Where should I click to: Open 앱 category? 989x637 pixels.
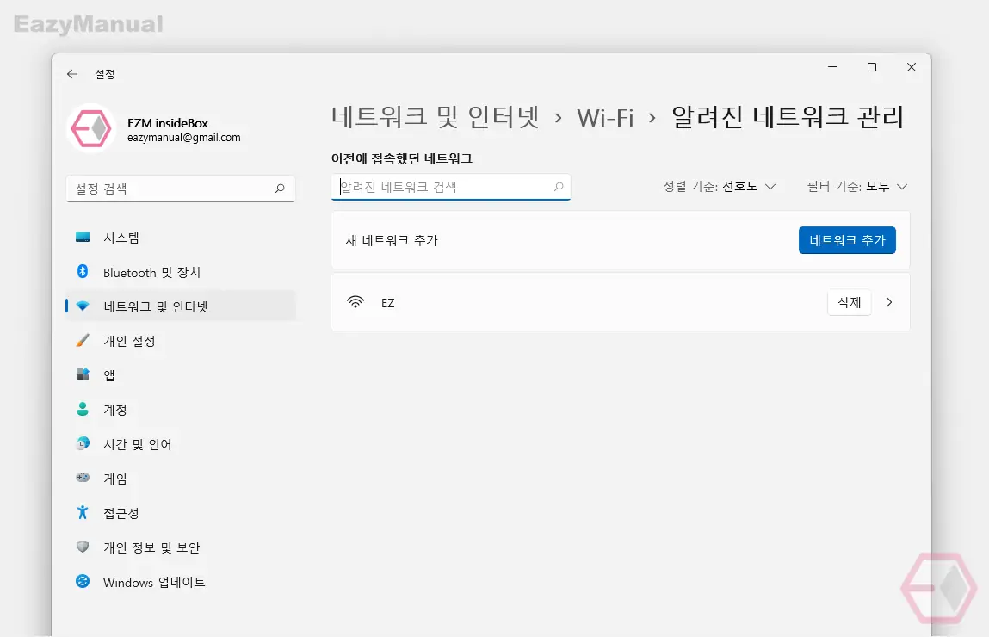181,374
